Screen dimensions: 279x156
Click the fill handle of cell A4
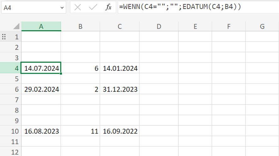point(61,73)
